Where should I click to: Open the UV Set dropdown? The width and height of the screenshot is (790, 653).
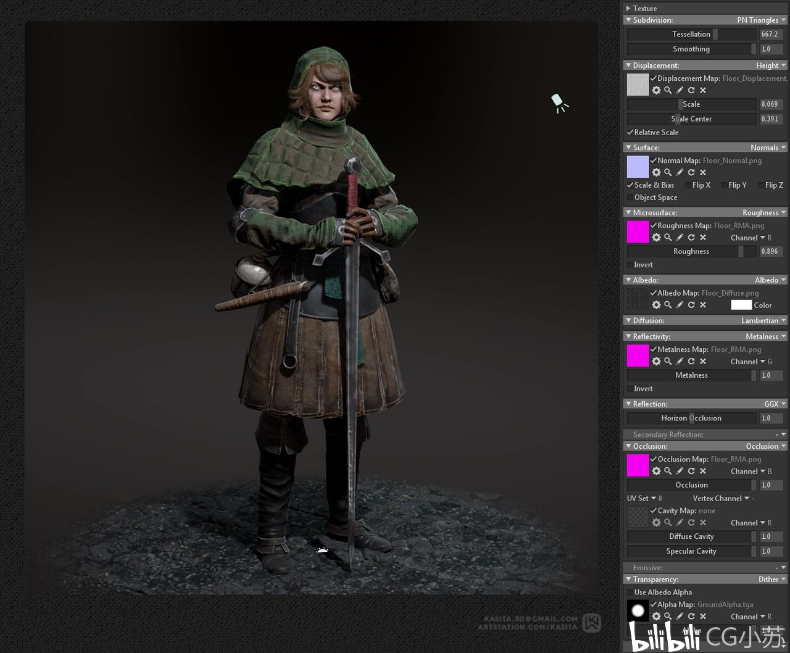644,498
